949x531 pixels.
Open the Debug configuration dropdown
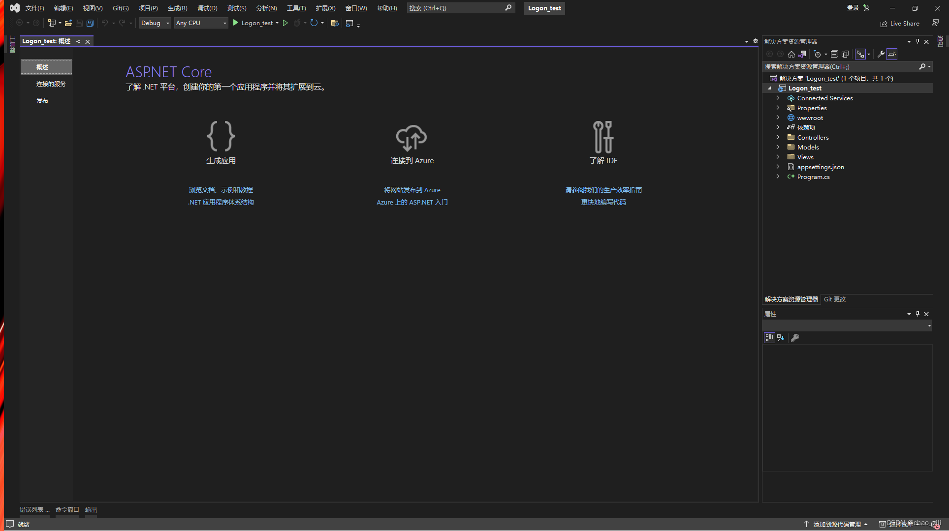click(x=155, y=23)
